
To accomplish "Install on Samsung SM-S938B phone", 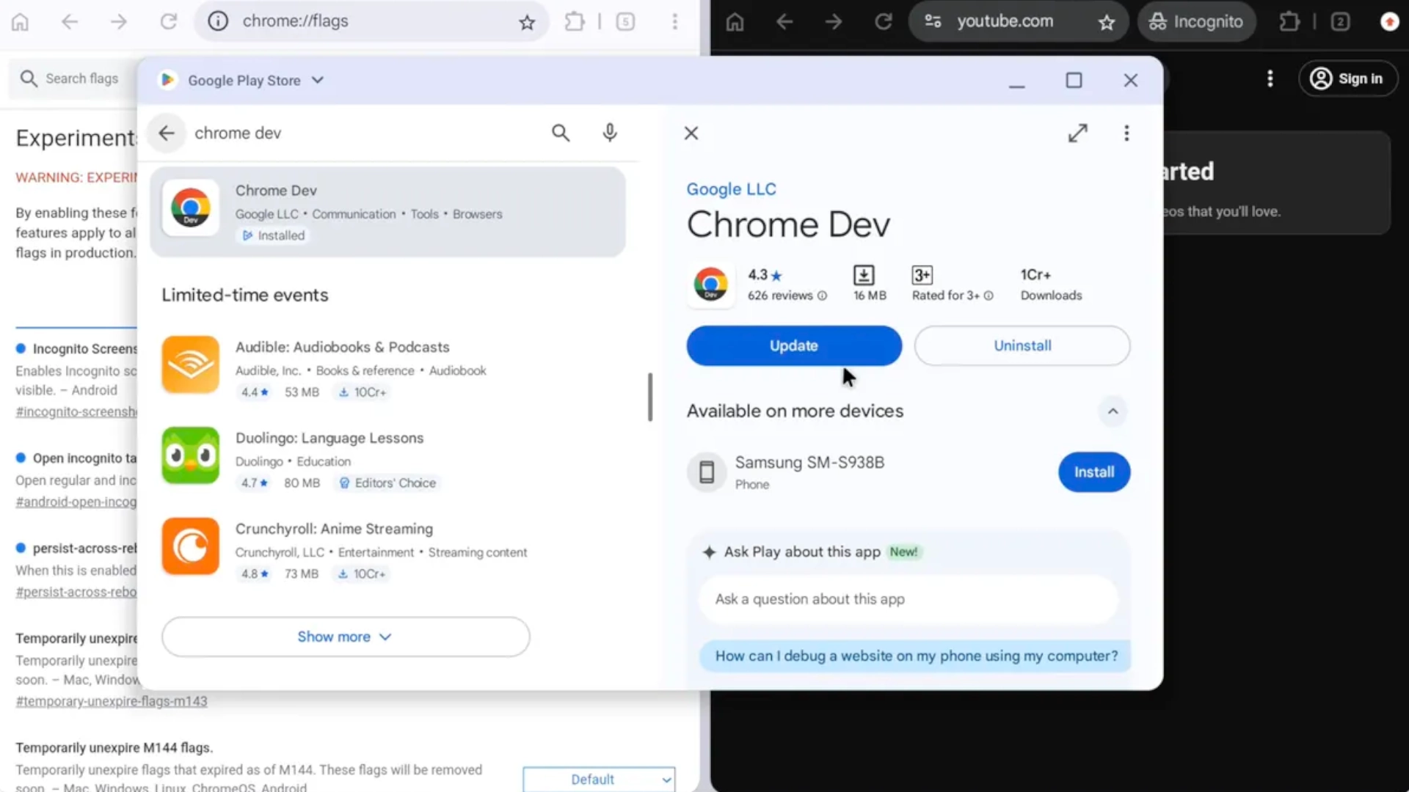I will [1093, 472].
